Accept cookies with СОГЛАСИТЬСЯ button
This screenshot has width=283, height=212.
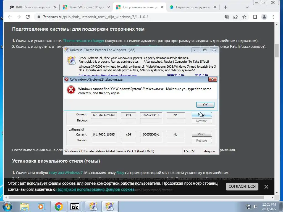click(x=242, y=186)
